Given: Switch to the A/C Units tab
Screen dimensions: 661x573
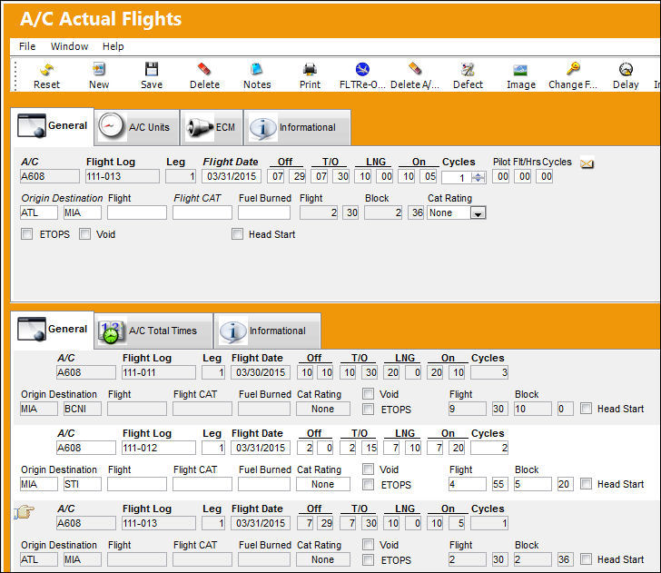Looking at the screenshot, I should coord(137,127).
